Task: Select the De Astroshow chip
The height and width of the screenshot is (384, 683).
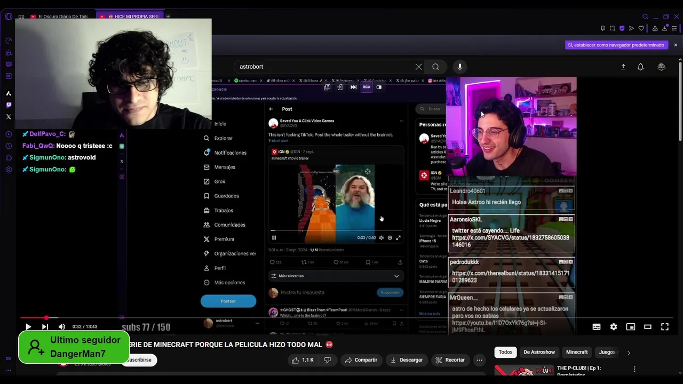Action: (x=539, y=352)
